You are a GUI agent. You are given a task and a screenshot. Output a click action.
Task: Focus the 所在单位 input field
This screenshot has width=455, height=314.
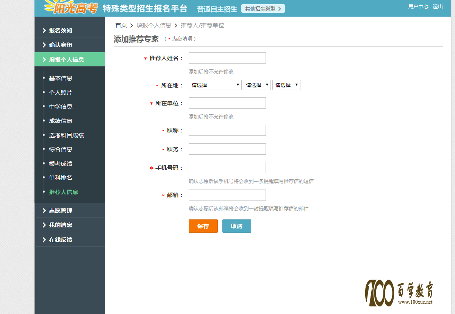(227, 103)
